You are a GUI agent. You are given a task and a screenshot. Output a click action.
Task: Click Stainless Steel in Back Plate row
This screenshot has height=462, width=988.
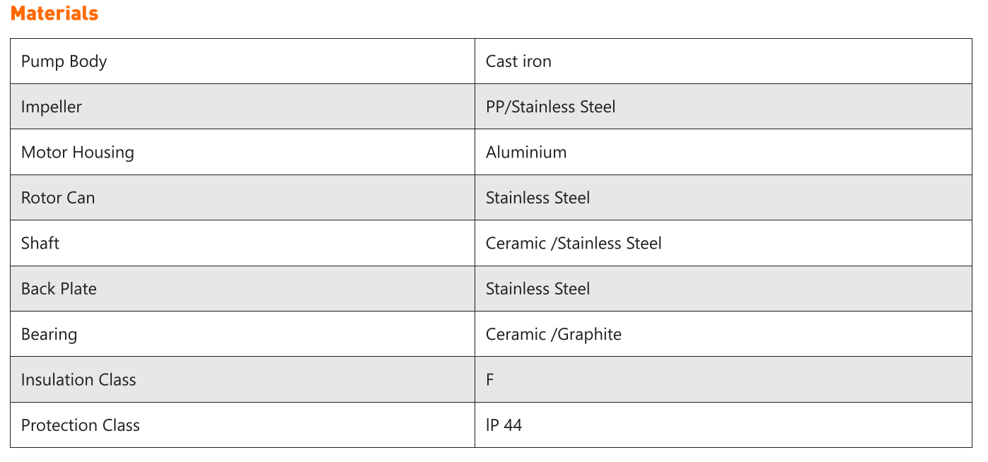click(537, 288)
